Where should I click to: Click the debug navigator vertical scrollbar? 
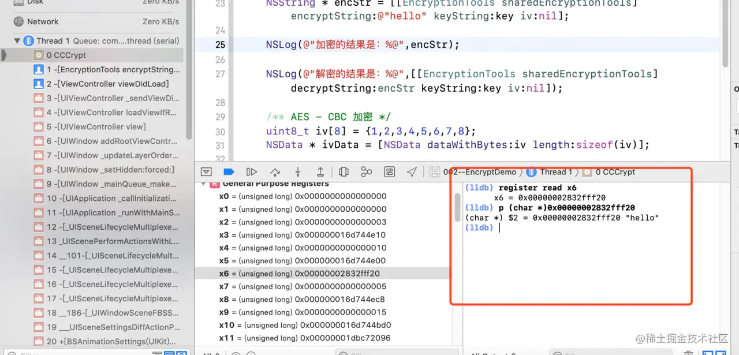coord(189,69)
